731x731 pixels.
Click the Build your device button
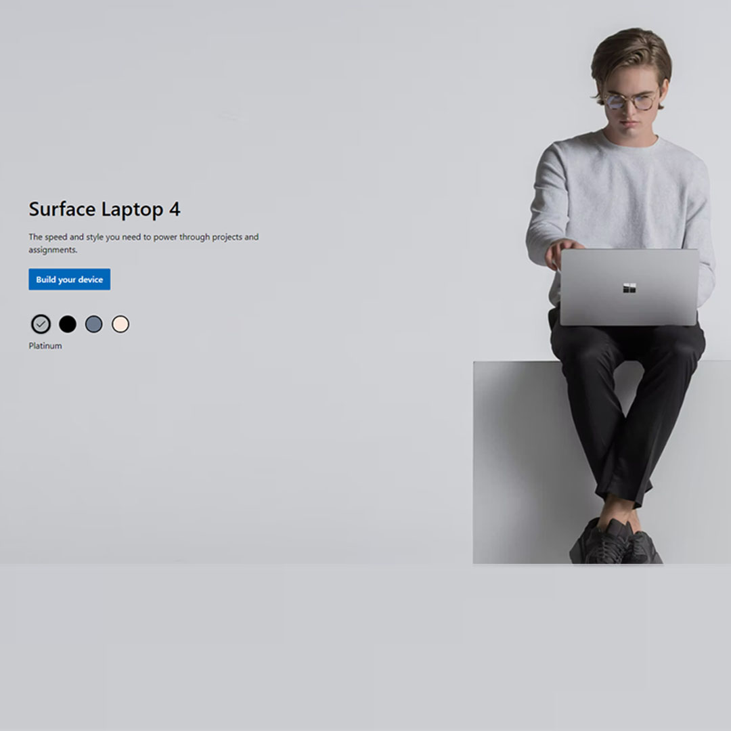click(x=70, y=280)
